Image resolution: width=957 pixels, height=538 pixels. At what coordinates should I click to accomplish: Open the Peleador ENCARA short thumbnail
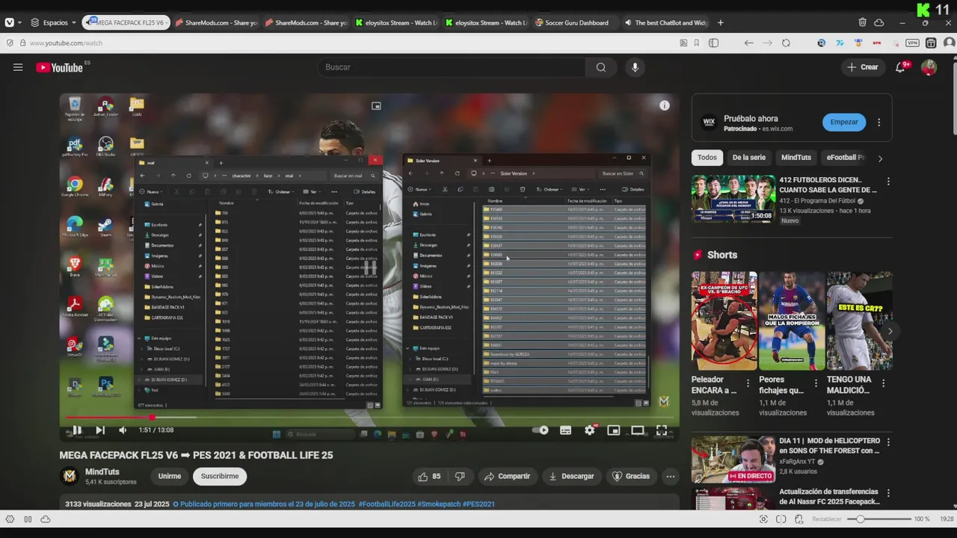pos(724,321)
